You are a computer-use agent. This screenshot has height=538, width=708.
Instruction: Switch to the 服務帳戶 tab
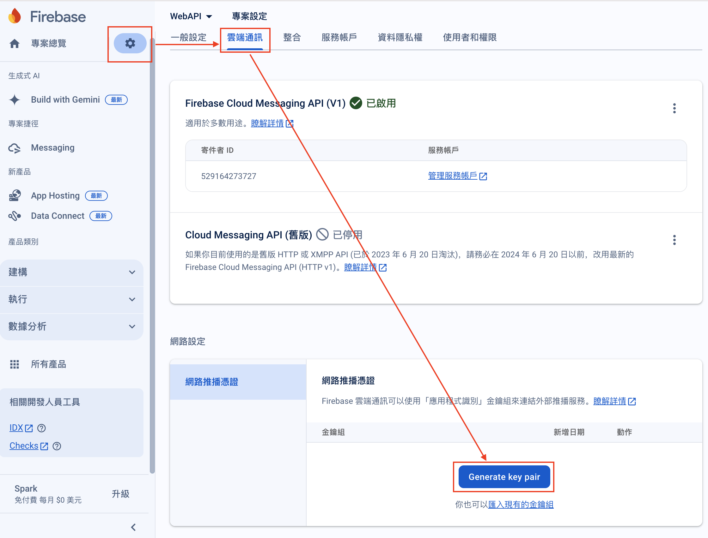click(x=339, y=38)
